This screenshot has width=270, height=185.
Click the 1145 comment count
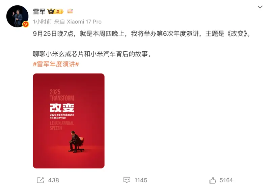[141, 180]
